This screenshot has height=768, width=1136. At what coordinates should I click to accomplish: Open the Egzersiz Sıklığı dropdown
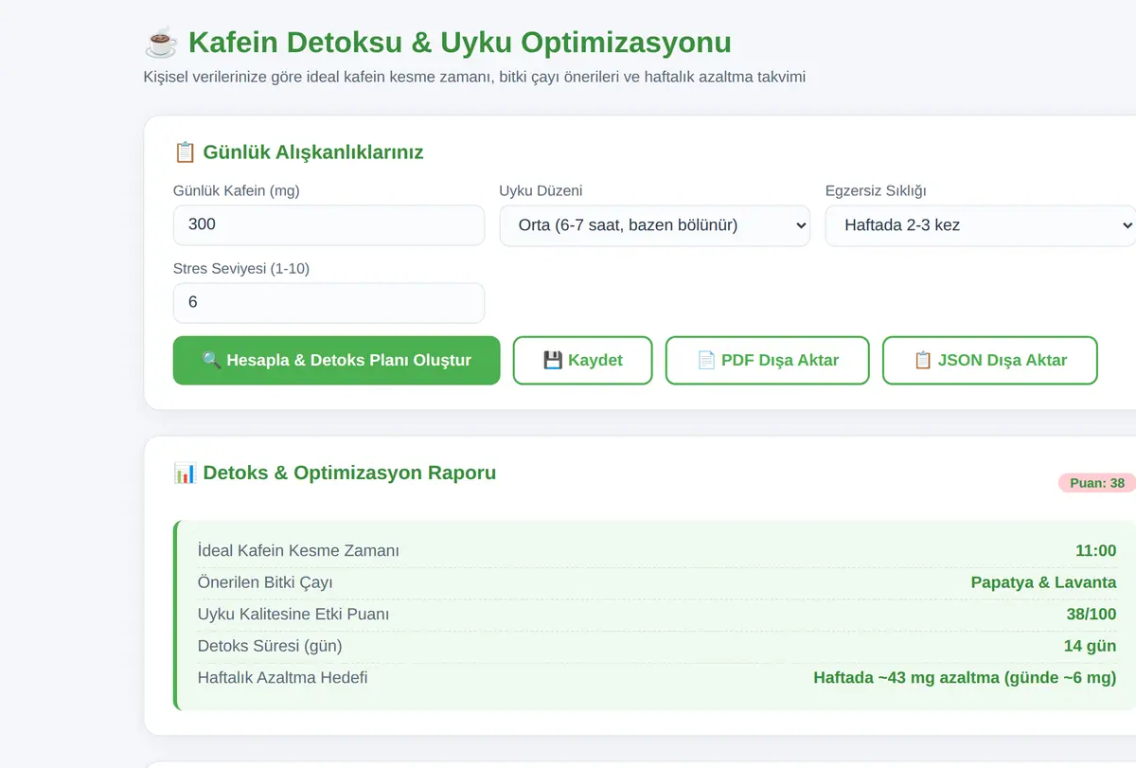pos(981,225)
